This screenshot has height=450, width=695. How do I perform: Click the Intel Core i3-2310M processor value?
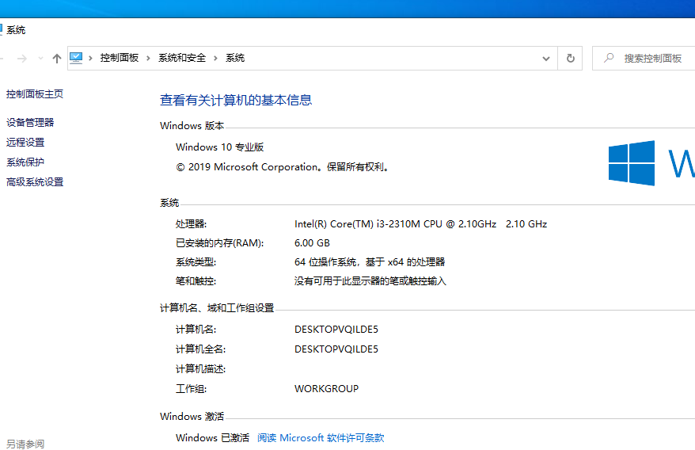tap(420, 224)
